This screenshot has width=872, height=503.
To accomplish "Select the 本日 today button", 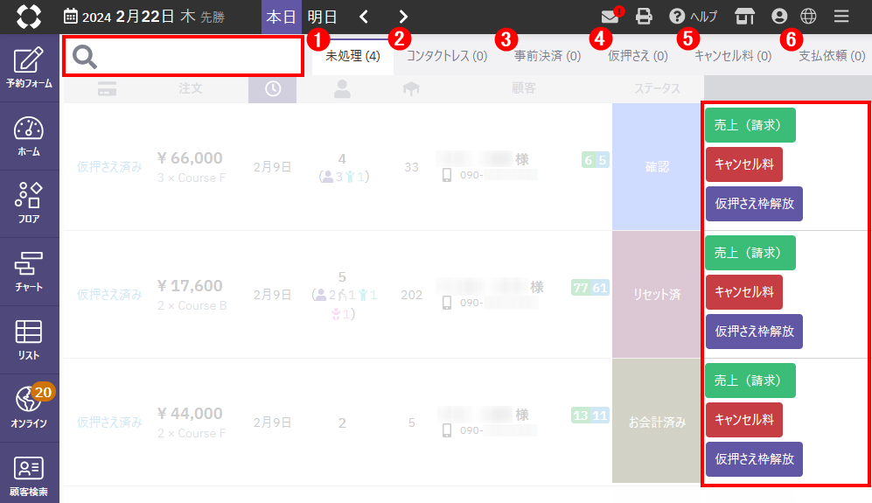I will point(281,16).
